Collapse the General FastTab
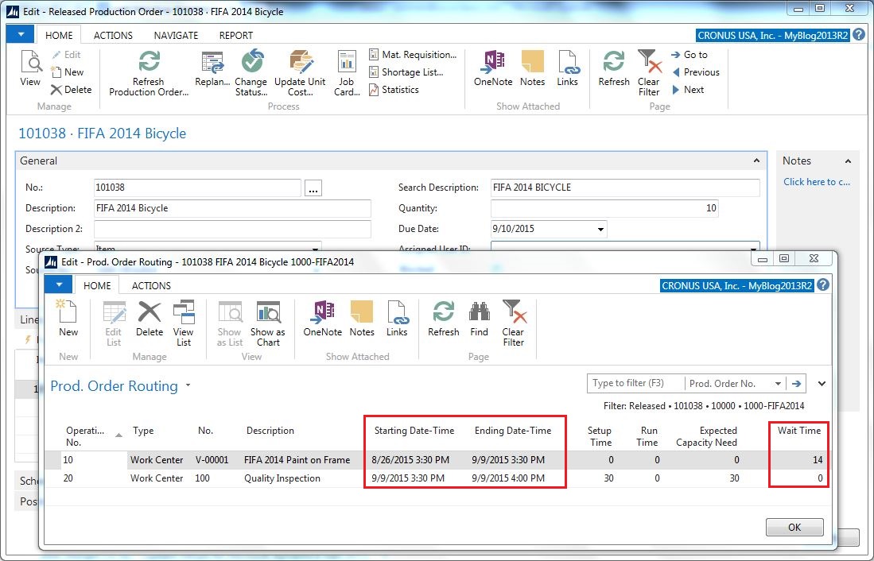This screenshot has height=561, width=874. 756,161
